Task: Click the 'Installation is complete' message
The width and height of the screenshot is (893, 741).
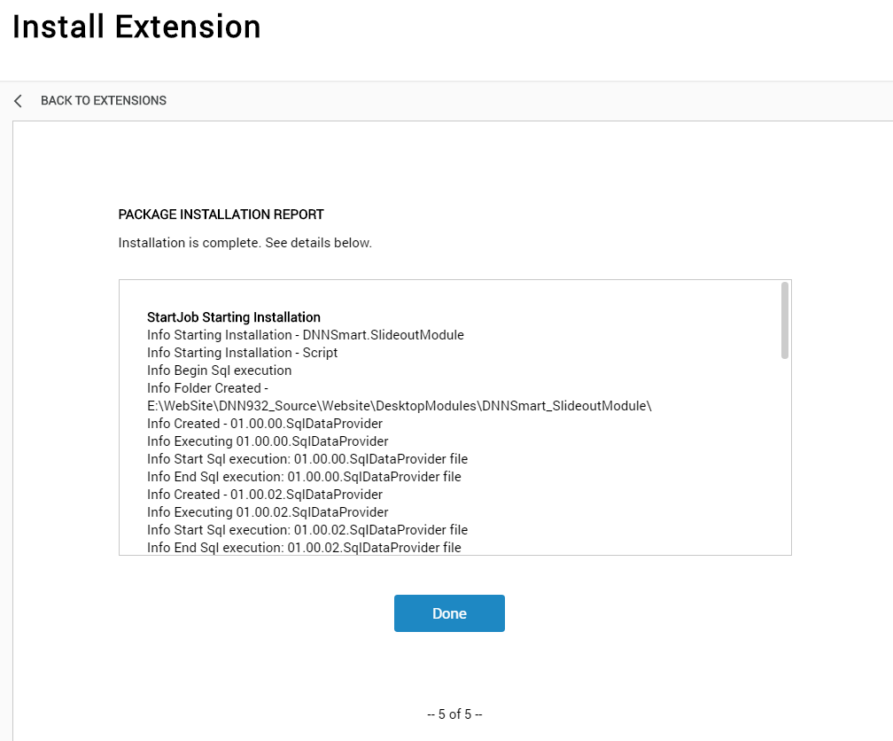Action: click(x=245, y=243)
